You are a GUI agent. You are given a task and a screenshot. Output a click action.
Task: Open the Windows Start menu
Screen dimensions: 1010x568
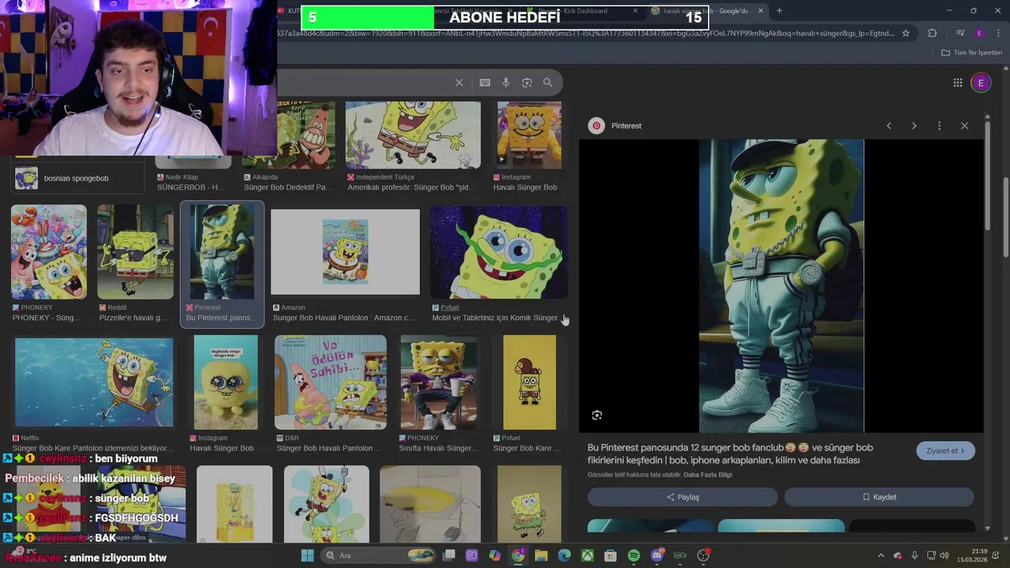click(308, 555)
